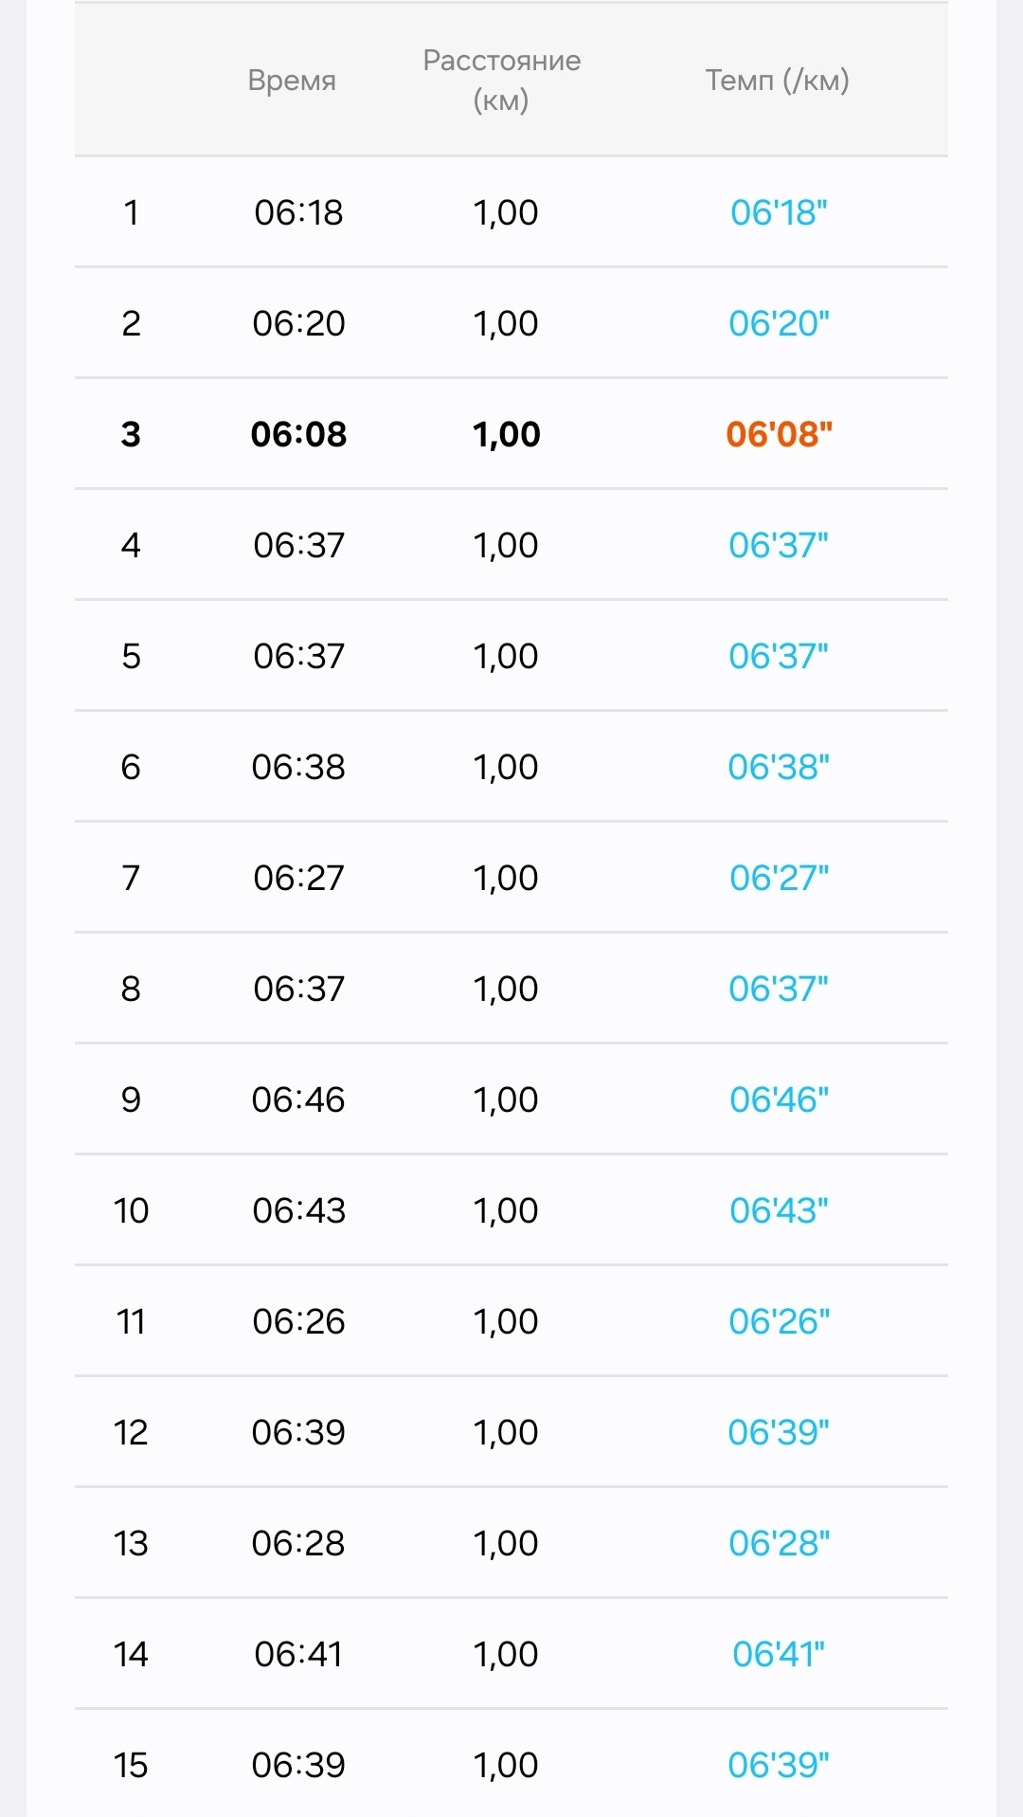Screen dimensions: 1023x1817
Task: Open the 06'28" pace on lap 13
Action: (x=779, y=1543)
